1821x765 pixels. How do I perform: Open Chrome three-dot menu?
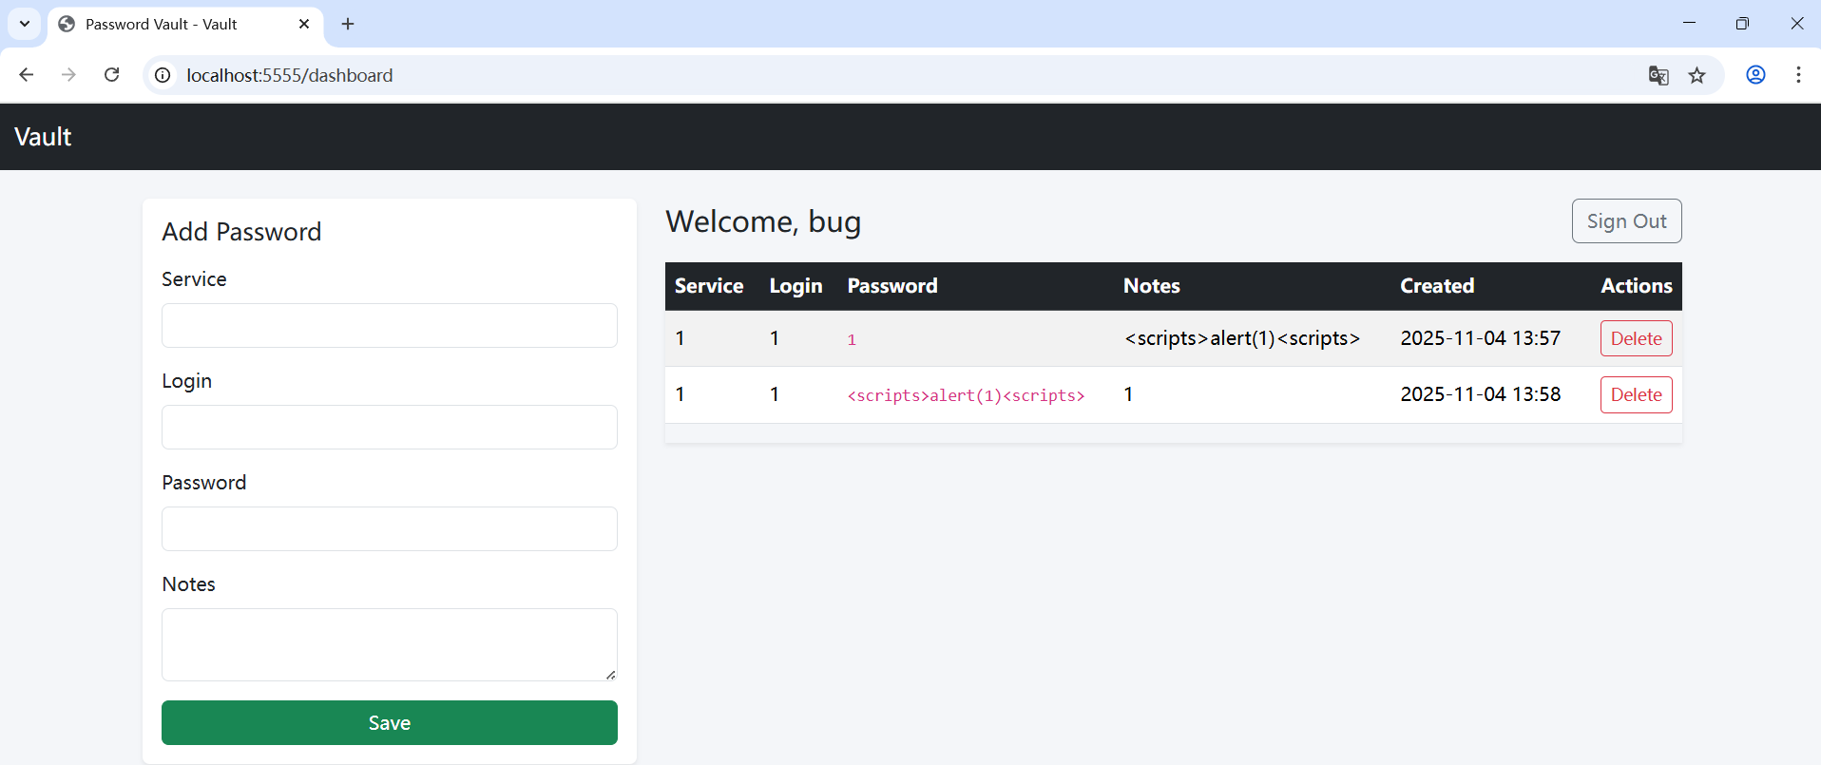pyautogui.click(x=1798, y=75)
